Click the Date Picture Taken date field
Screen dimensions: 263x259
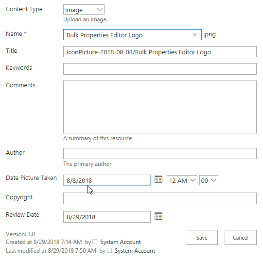coord(107,180)
